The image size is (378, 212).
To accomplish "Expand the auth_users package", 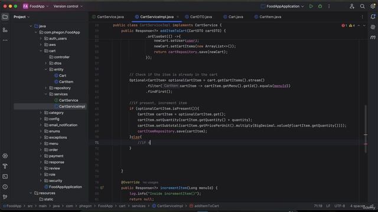I will (41, 38).
